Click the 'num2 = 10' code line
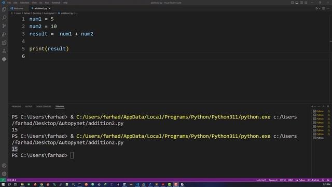This screenshot has width=332, height=187. 43,26
